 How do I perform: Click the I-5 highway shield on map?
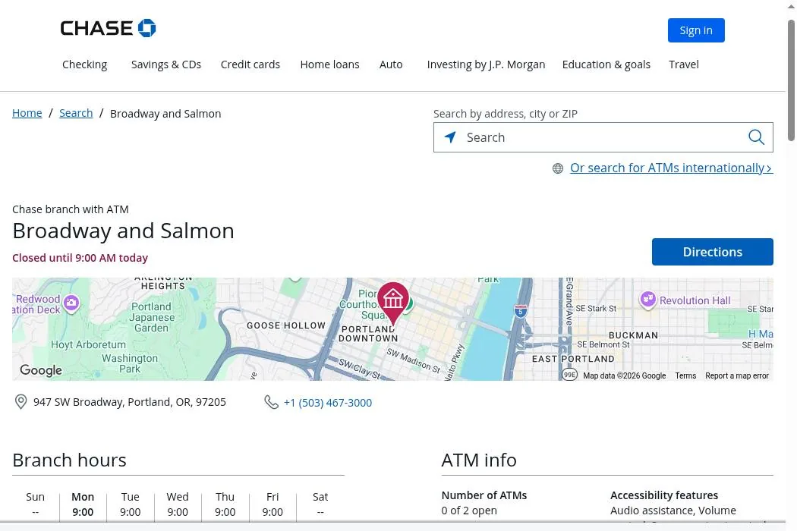(520, 311)
